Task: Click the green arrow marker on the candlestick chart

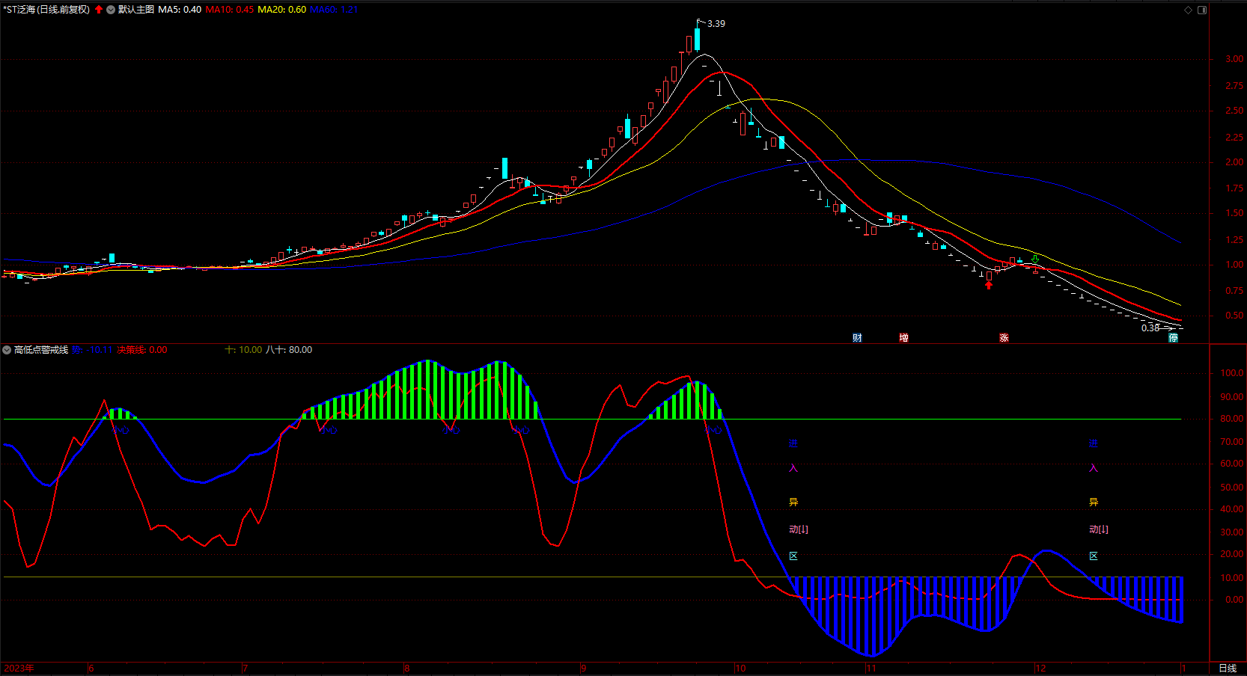Action: [x=1035, y=259]
